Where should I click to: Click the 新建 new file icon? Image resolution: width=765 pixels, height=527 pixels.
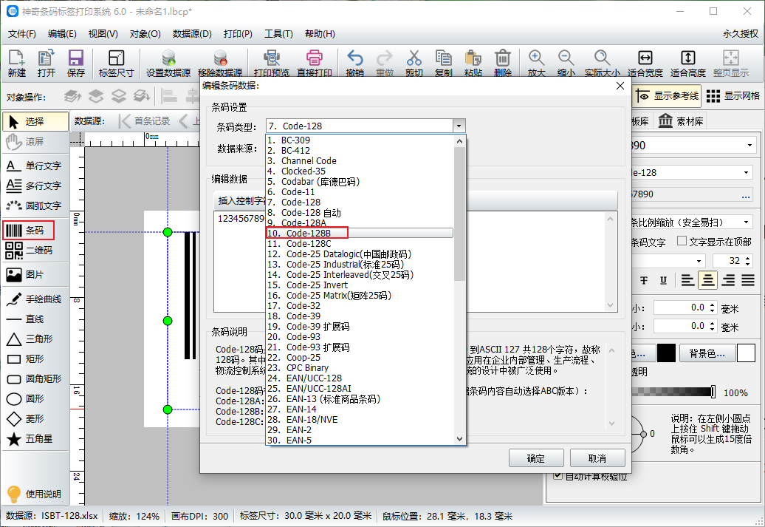16,63
